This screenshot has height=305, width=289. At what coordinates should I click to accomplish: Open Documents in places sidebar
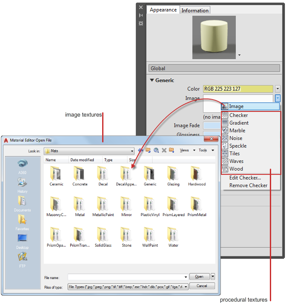click(x=23, y=204)
